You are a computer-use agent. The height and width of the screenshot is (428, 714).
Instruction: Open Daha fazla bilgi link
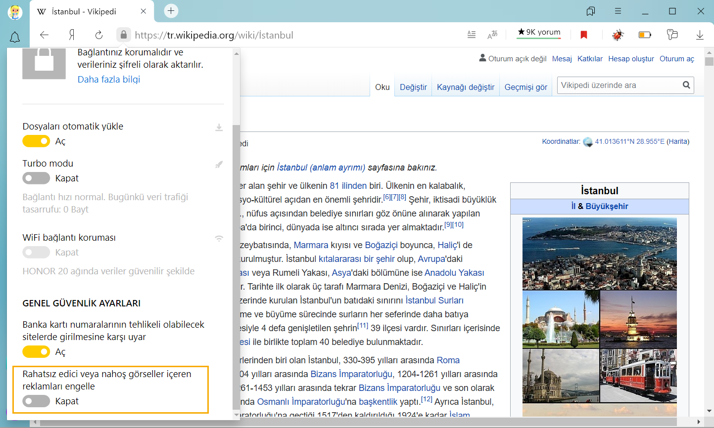[x=109, y=80]
